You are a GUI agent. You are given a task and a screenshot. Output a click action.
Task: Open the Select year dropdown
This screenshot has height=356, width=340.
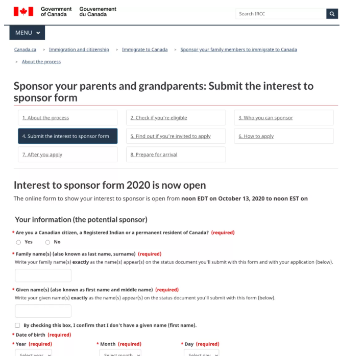tap(33, 353)
